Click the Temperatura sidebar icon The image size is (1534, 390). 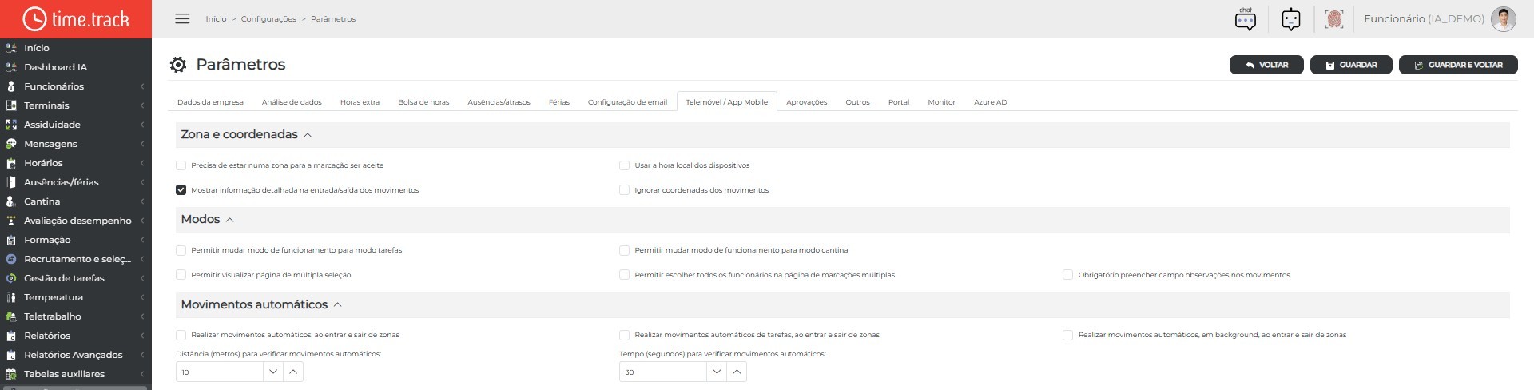coord(11,297)
